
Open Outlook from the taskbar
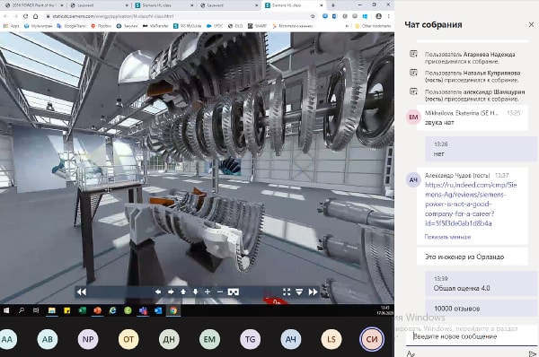158,310
